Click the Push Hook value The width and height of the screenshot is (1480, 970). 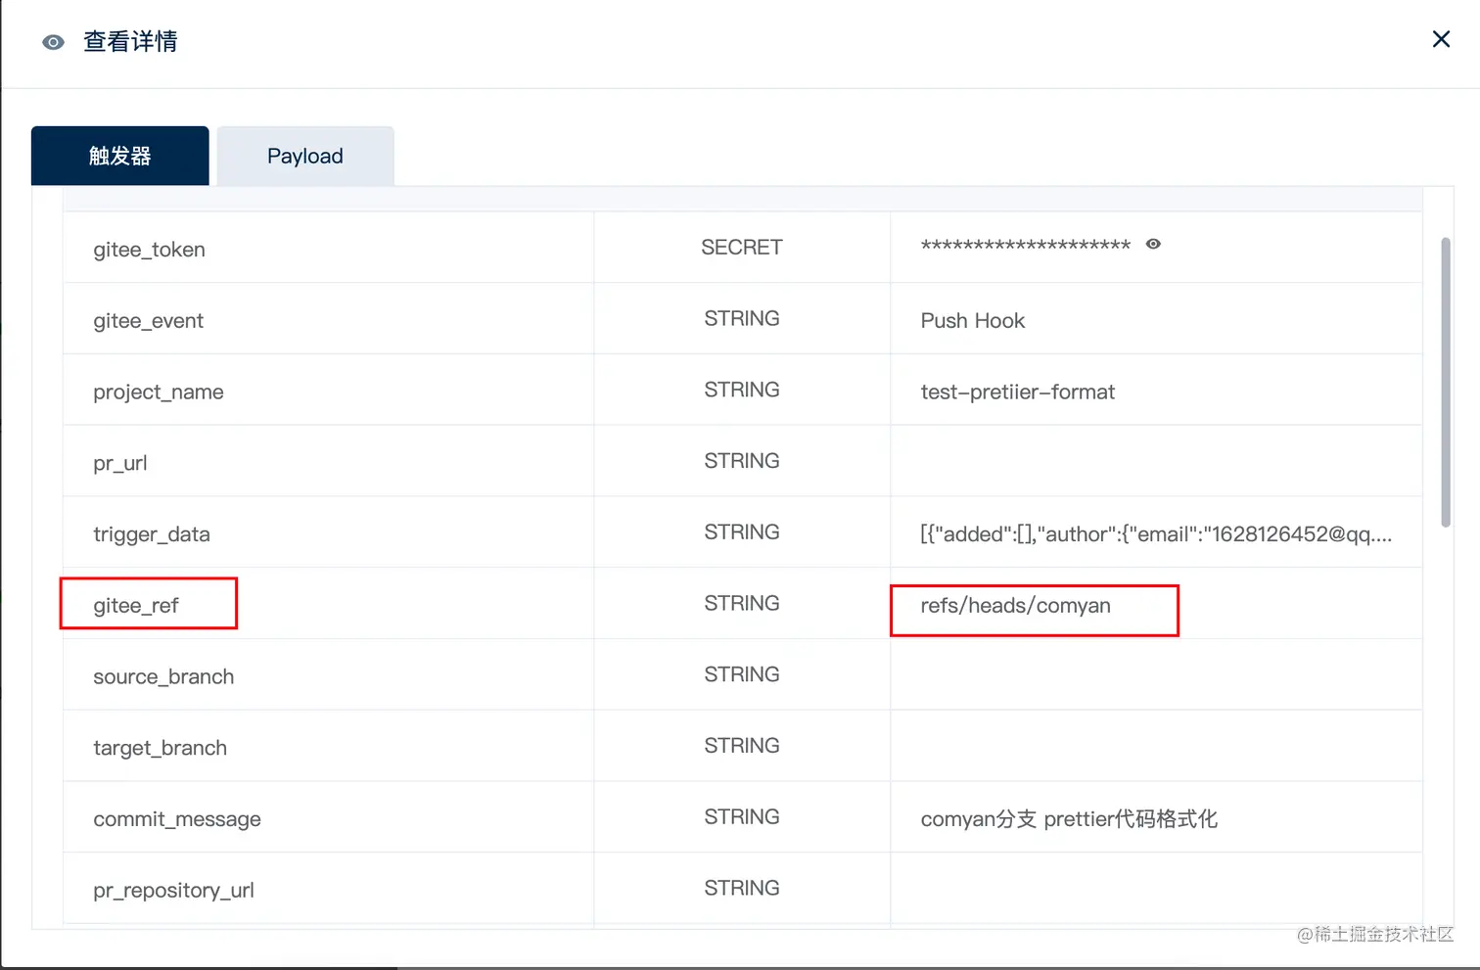click(973, 321)
